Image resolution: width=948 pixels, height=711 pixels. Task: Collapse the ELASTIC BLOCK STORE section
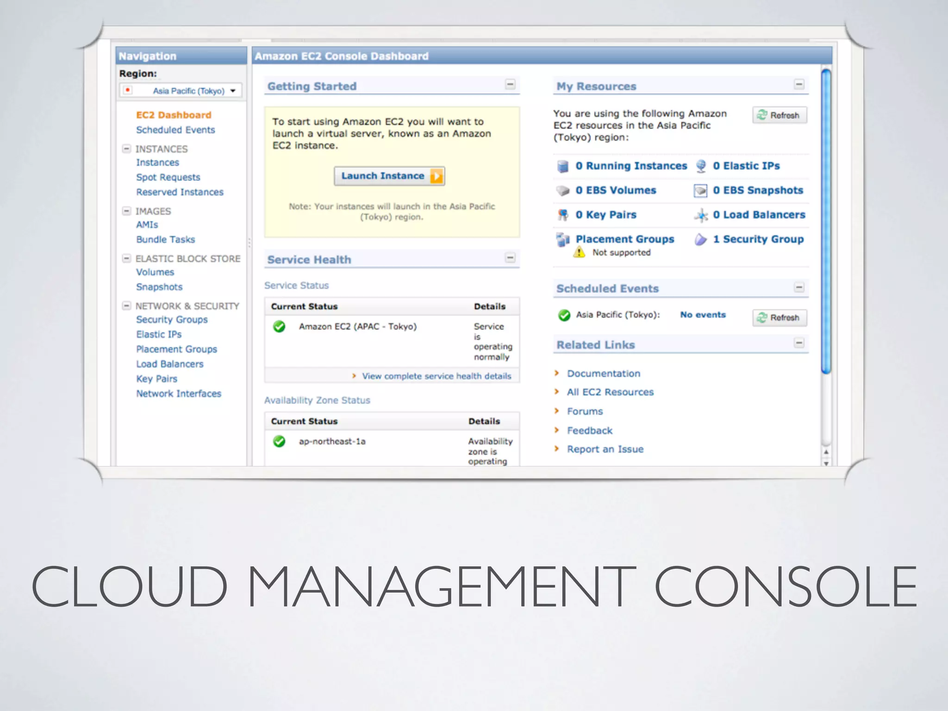pyautogui.click(x=126, y=258)
